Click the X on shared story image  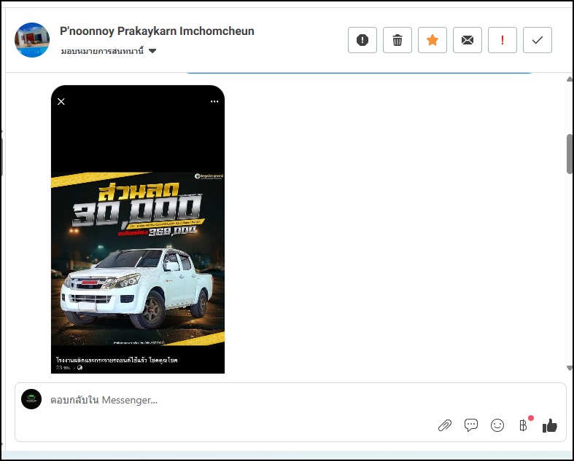pyautogui.click(x=61, y=102)
